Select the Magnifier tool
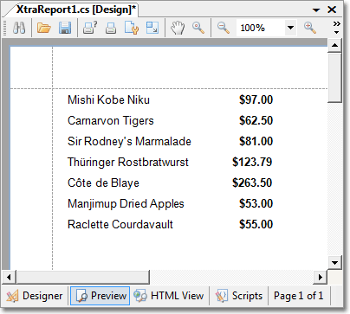This screenshot has width=350, height=314. click(198, 28)
